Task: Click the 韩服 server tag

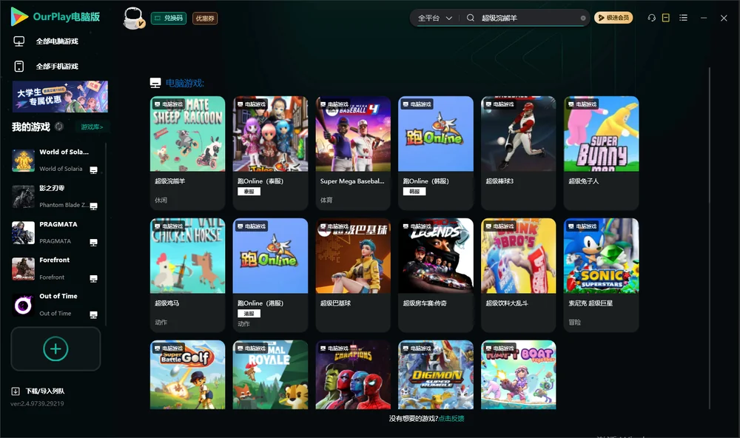Action: (414, 191)
